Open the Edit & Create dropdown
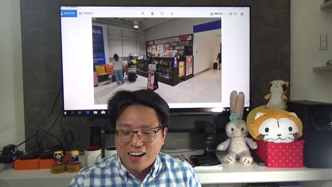 218,14
